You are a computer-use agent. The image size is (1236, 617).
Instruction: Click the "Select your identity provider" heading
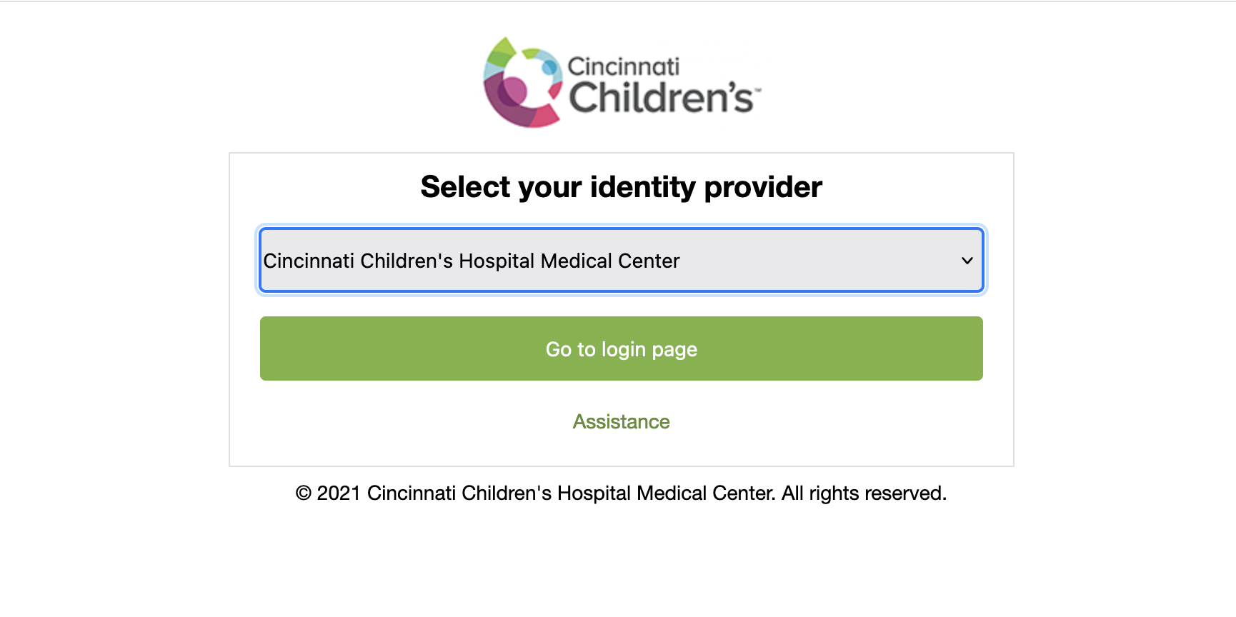click(622, 187)
